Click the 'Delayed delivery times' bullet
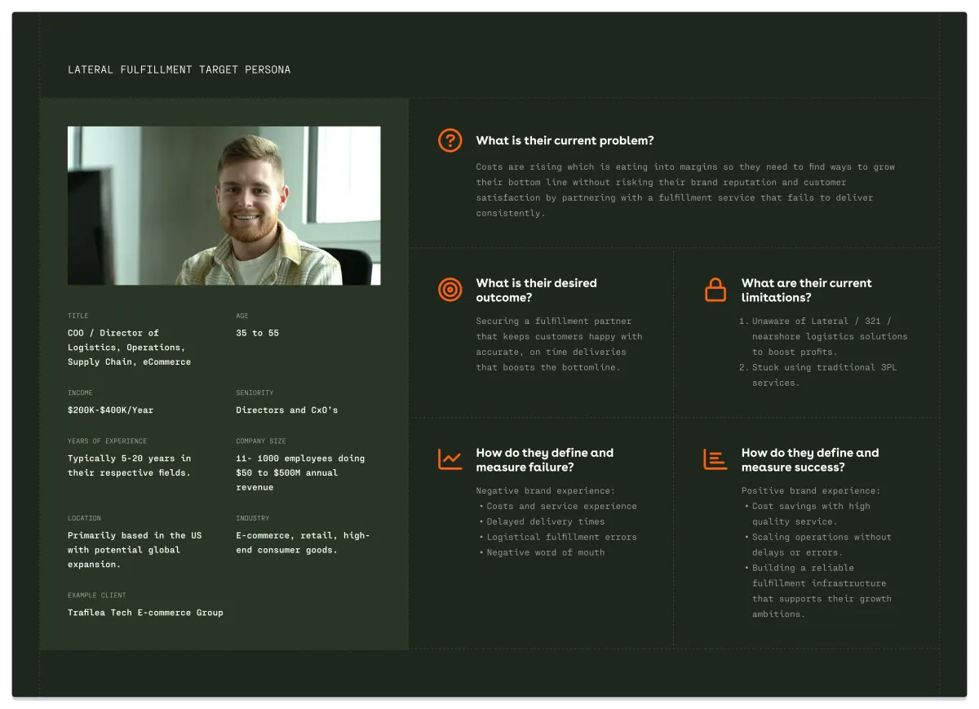The width and height of the screenshot is (979, 709). (x=542, y=522)
